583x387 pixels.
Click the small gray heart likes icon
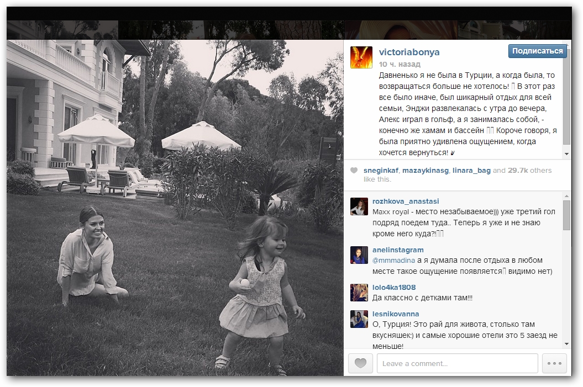[354, 171]
